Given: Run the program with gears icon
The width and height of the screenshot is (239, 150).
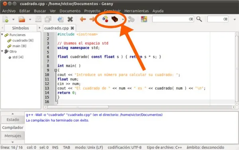Looking at the screenshot, I should pyautogui.click(x=131, y=19).
